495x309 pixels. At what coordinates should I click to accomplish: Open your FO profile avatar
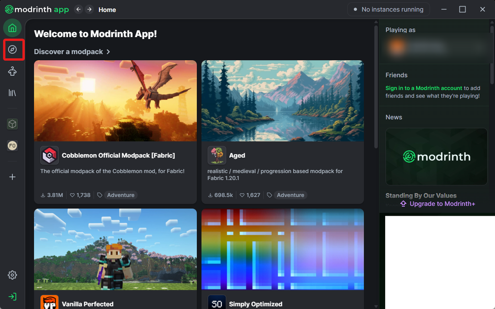(x=12, y=145)
